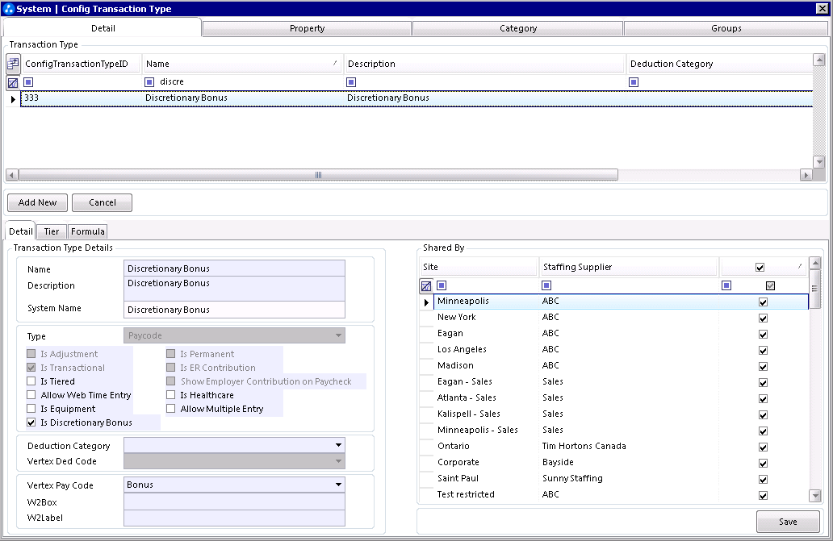Click the Vertex Ded Code dropdown arrow

pos(338,461)
